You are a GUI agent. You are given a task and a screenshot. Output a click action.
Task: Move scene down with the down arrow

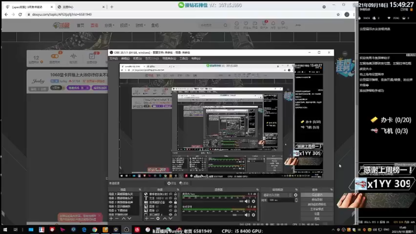click(x=129, y=218)
